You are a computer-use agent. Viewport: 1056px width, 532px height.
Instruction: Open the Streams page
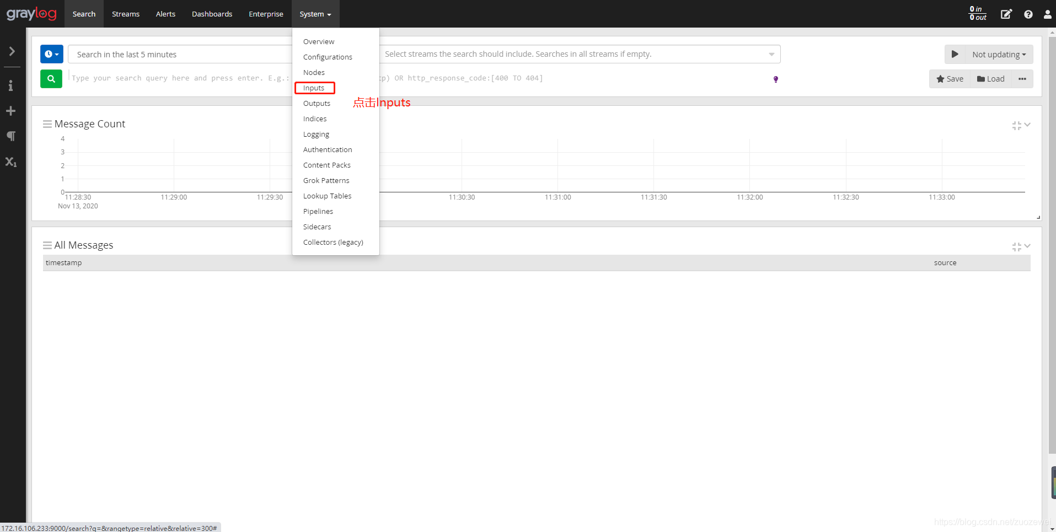click(126, 14)
